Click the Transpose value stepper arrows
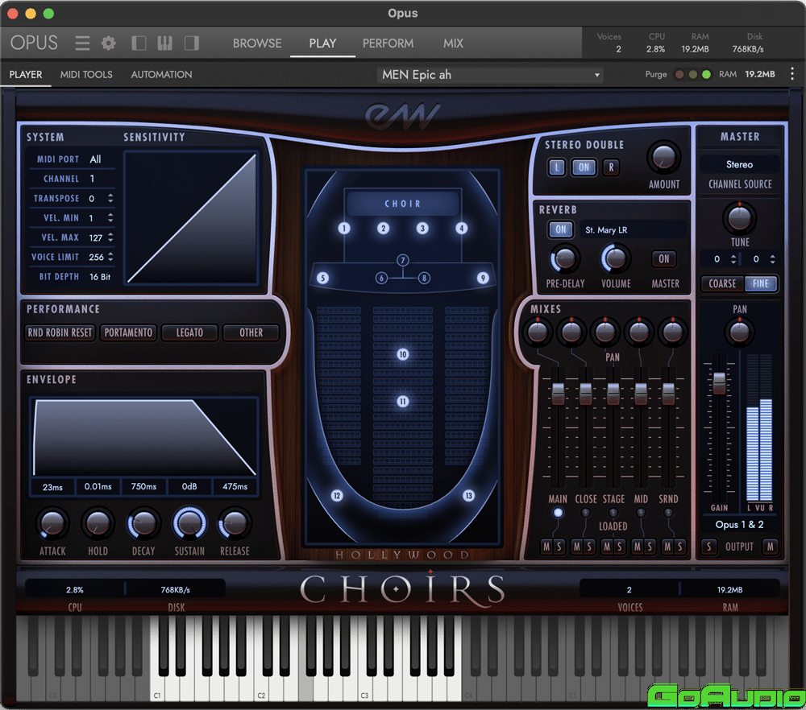Screen dimensions: 806x710 [110, 198]
